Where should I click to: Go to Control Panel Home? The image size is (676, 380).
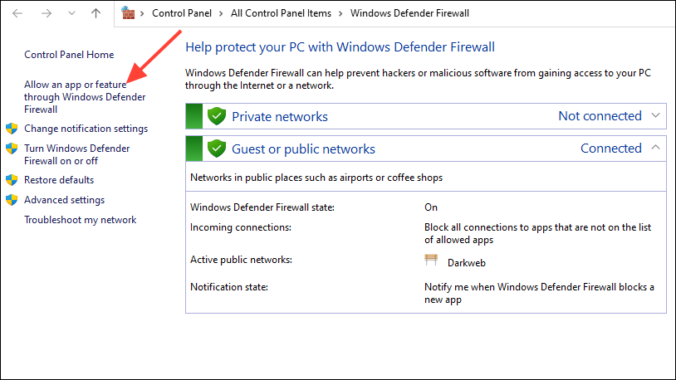(x=69, y=55)
